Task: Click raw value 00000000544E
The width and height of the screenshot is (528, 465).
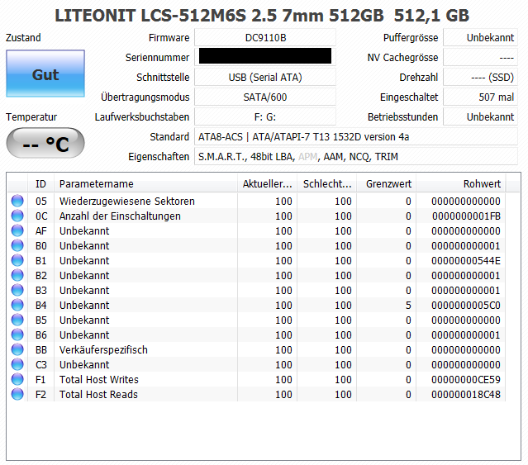Action: click(466, 260)
